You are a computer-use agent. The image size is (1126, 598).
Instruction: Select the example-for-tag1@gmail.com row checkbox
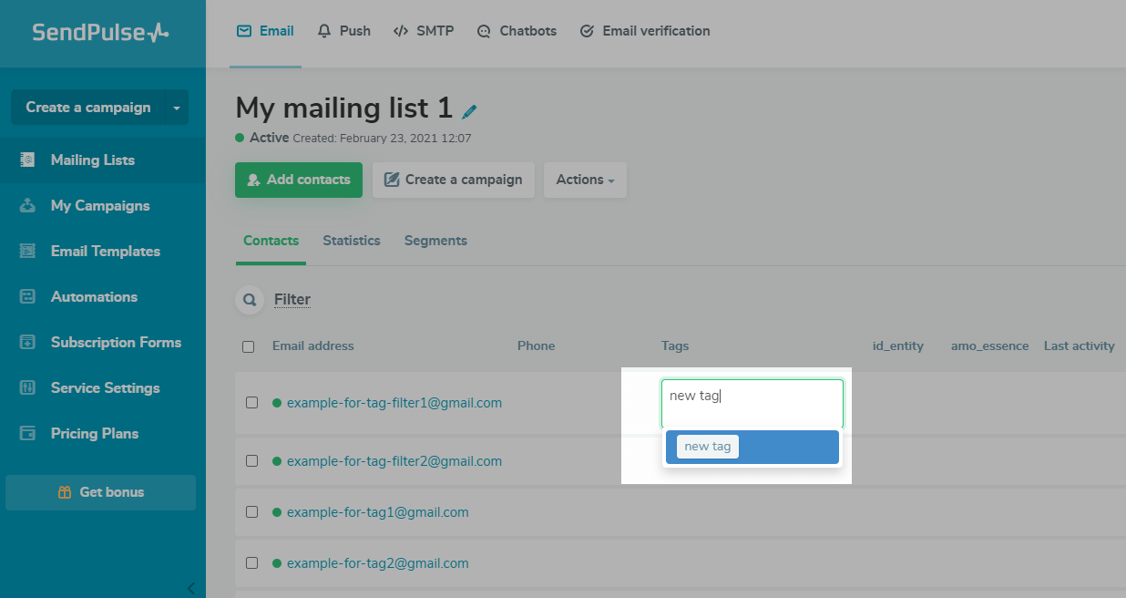coord(252,512)
